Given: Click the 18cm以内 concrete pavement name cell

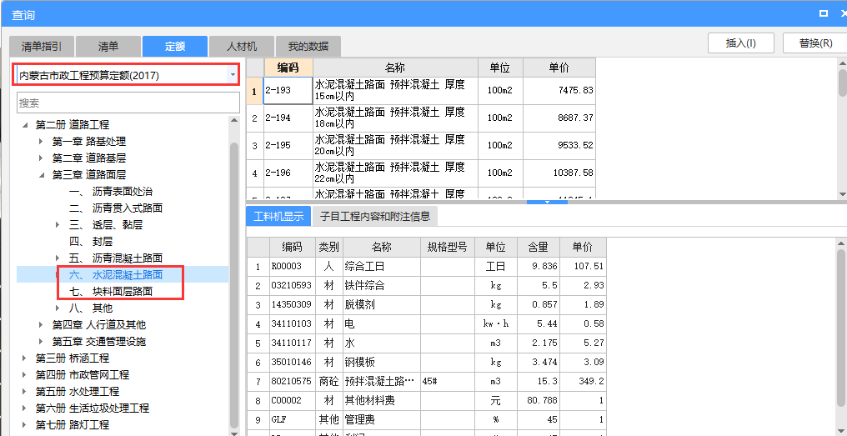Looking at the screenshot, I should click(x=395, y=118).
